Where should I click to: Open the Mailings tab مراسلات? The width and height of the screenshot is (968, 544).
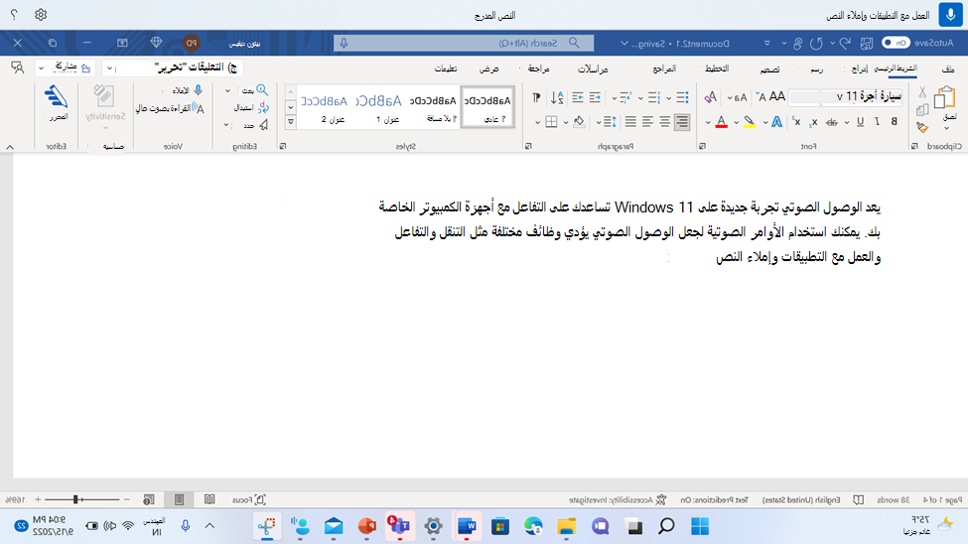tap(593, 69)
